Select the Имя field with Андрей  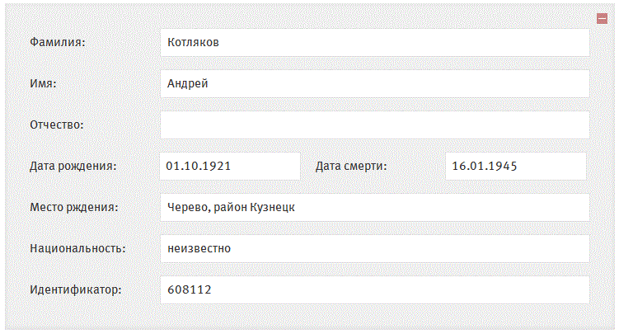coord(375,83)
